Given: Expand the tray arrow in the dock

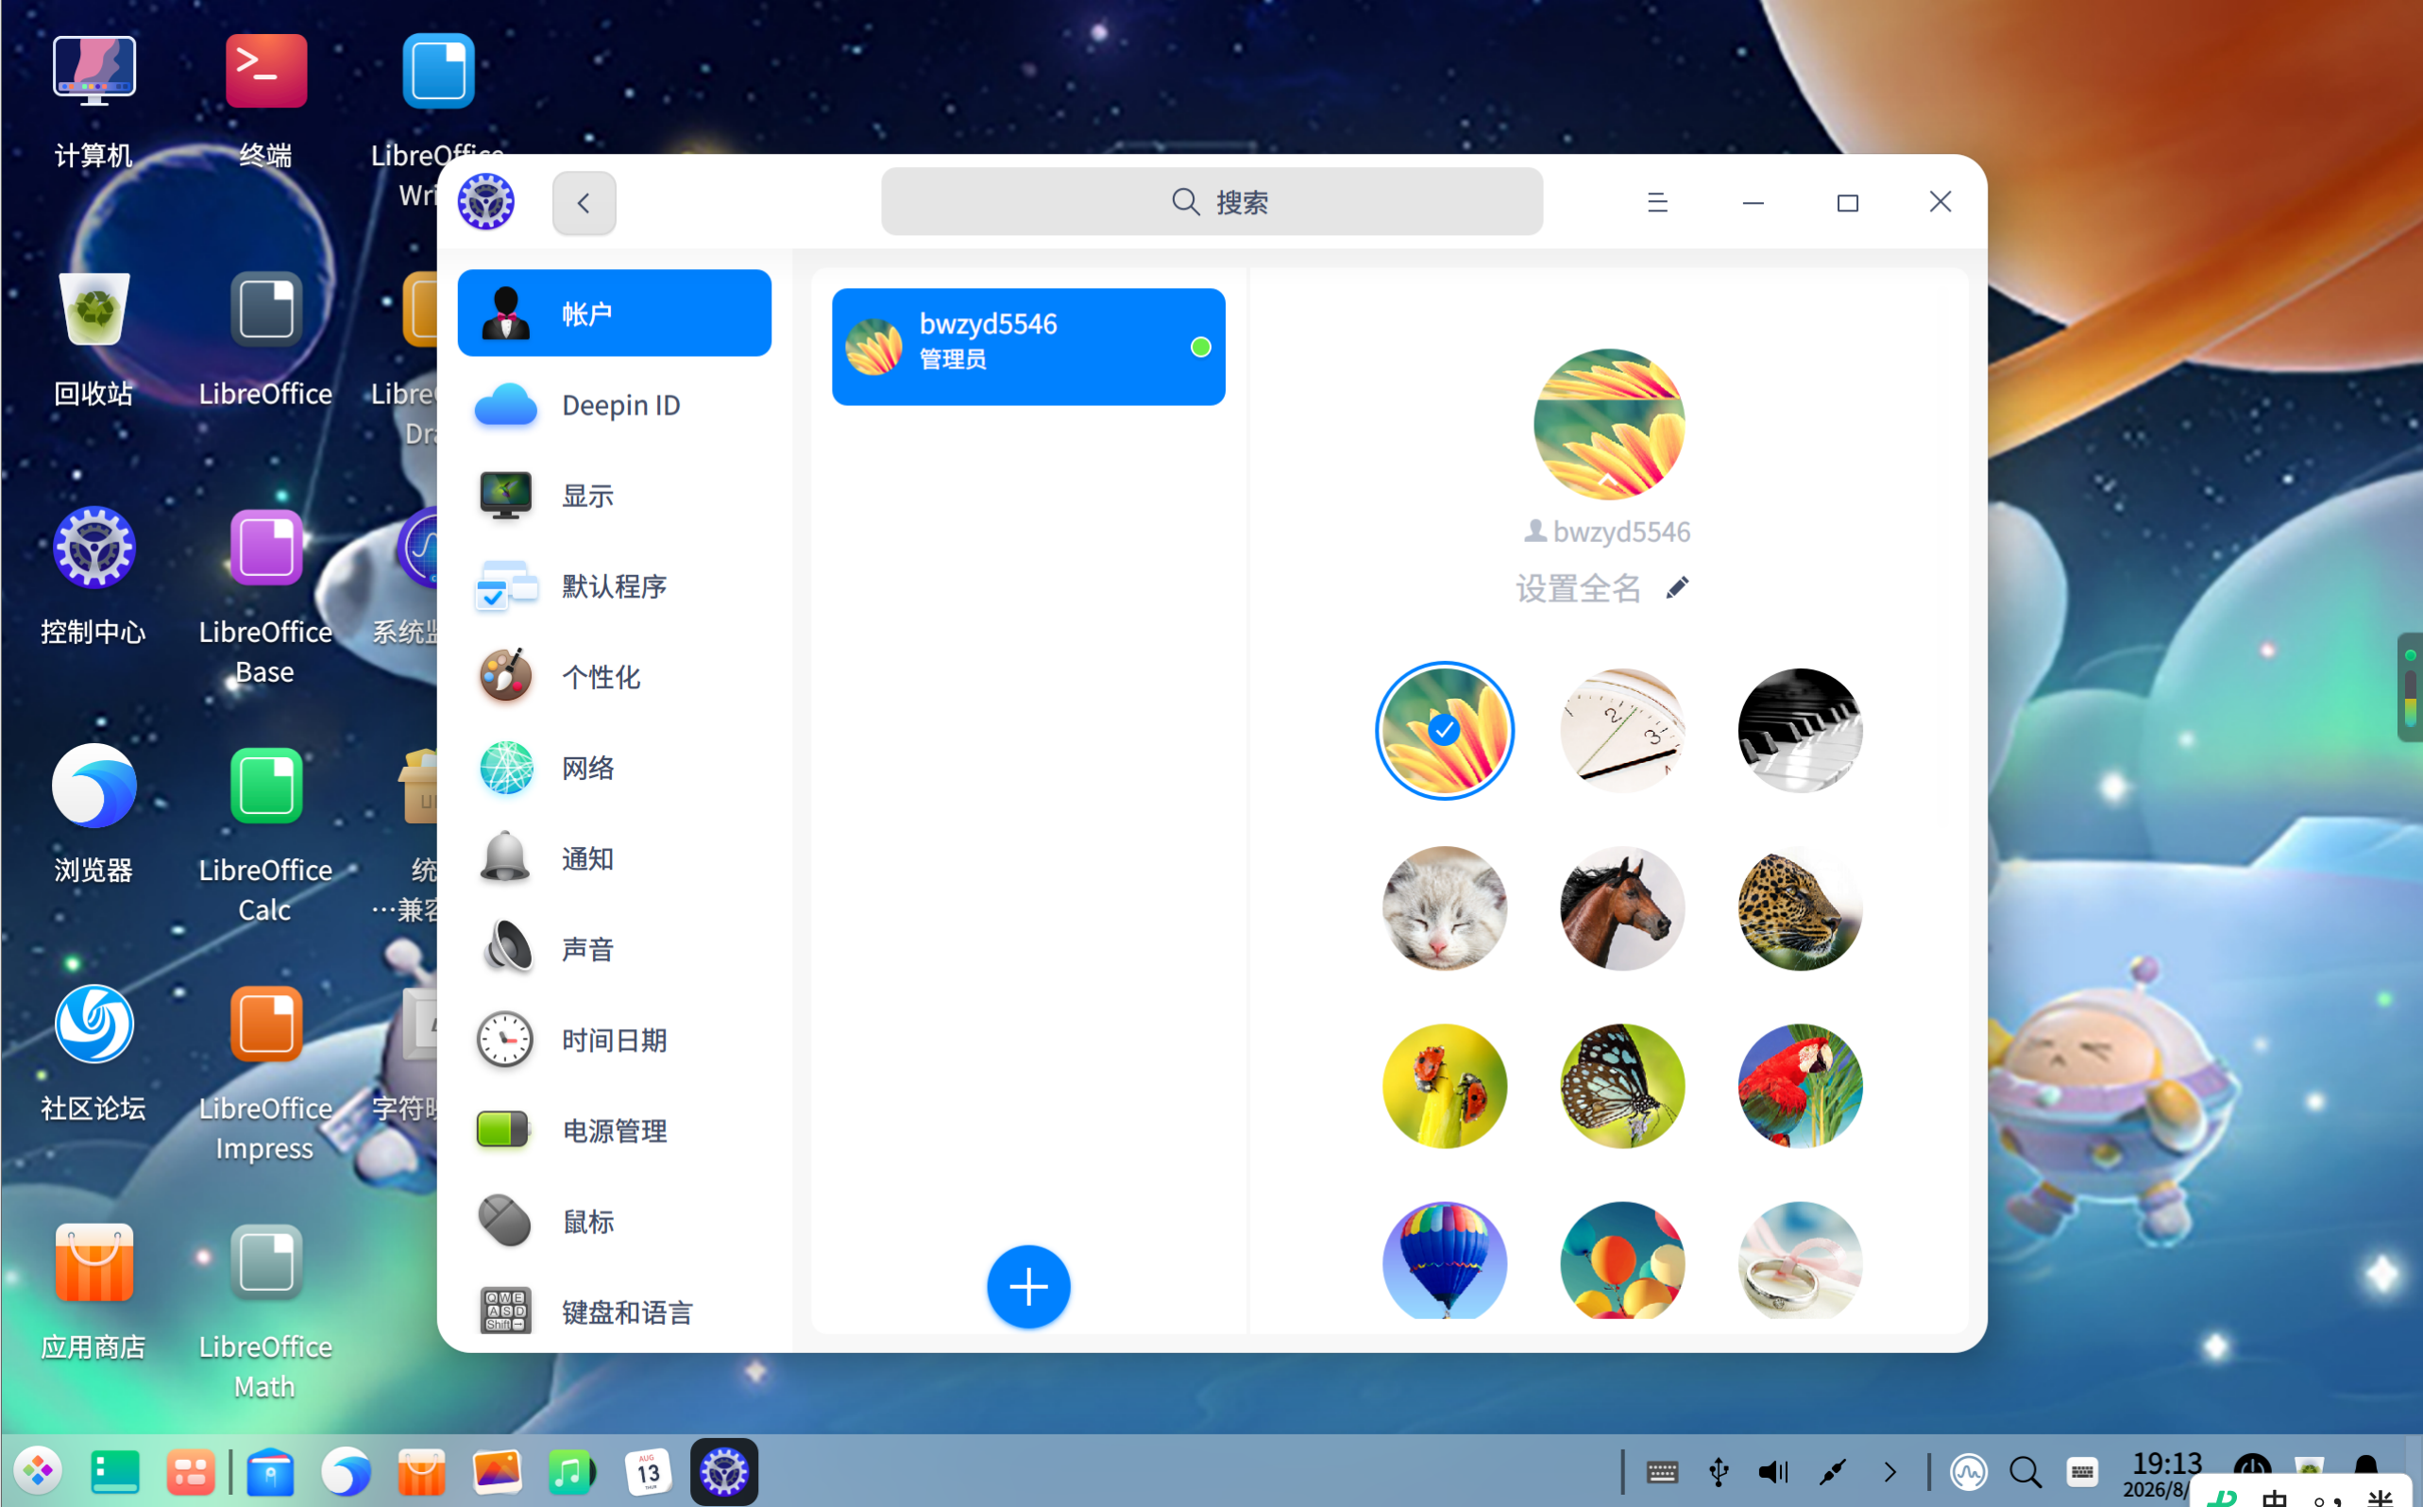Looking at the screenshot, I should click(x=1889, y=1471).
